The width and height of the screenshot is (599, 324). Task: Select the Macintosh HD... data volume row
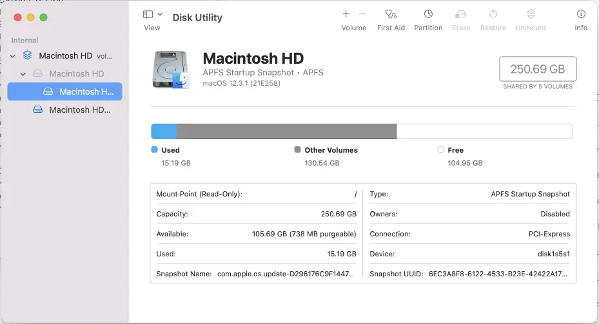pos(65,110)
